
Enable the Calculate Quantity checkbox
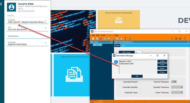[x=140, y=88]
